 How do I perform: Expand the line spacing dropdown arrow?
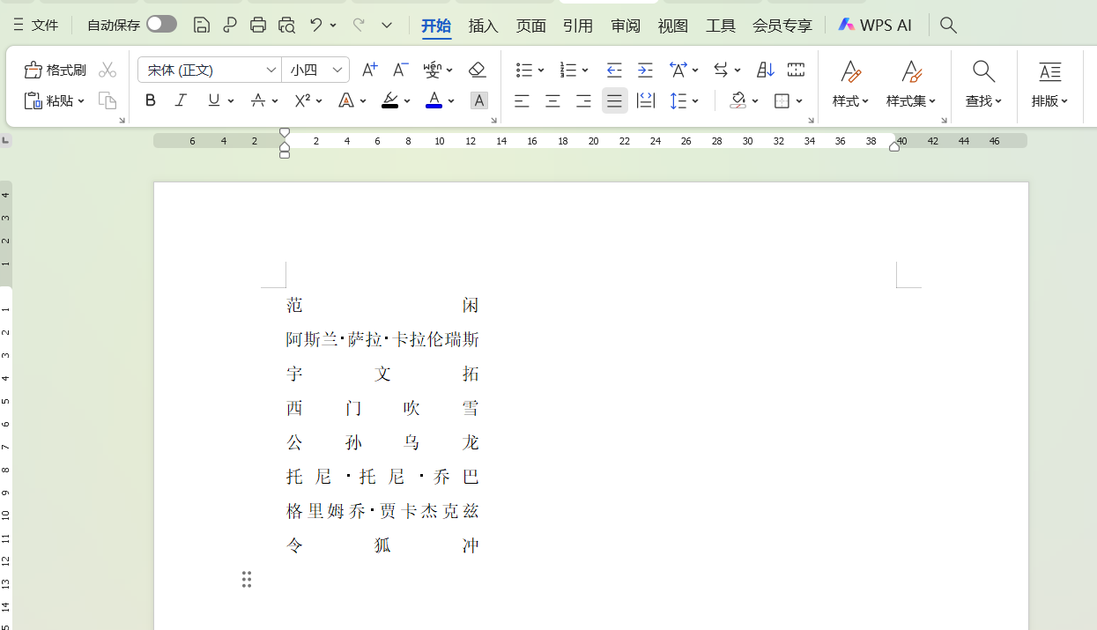[x=696, y=101]
